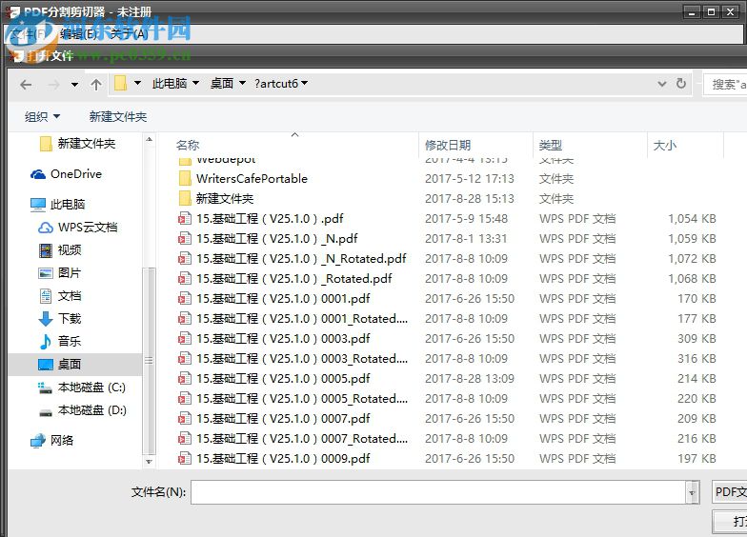Screen dimensions: 747x537
Task: Sort by 类型 column header
Action: [x=551, y=145]
